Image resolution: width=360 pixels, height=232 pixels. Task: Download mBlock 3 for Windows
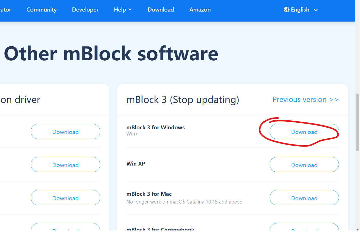coord(304,132)
